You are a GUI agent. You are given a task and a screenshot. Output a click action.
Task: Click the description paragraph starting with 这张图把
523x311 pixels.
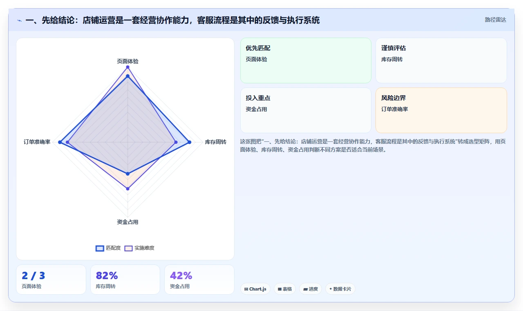(373, 145)
